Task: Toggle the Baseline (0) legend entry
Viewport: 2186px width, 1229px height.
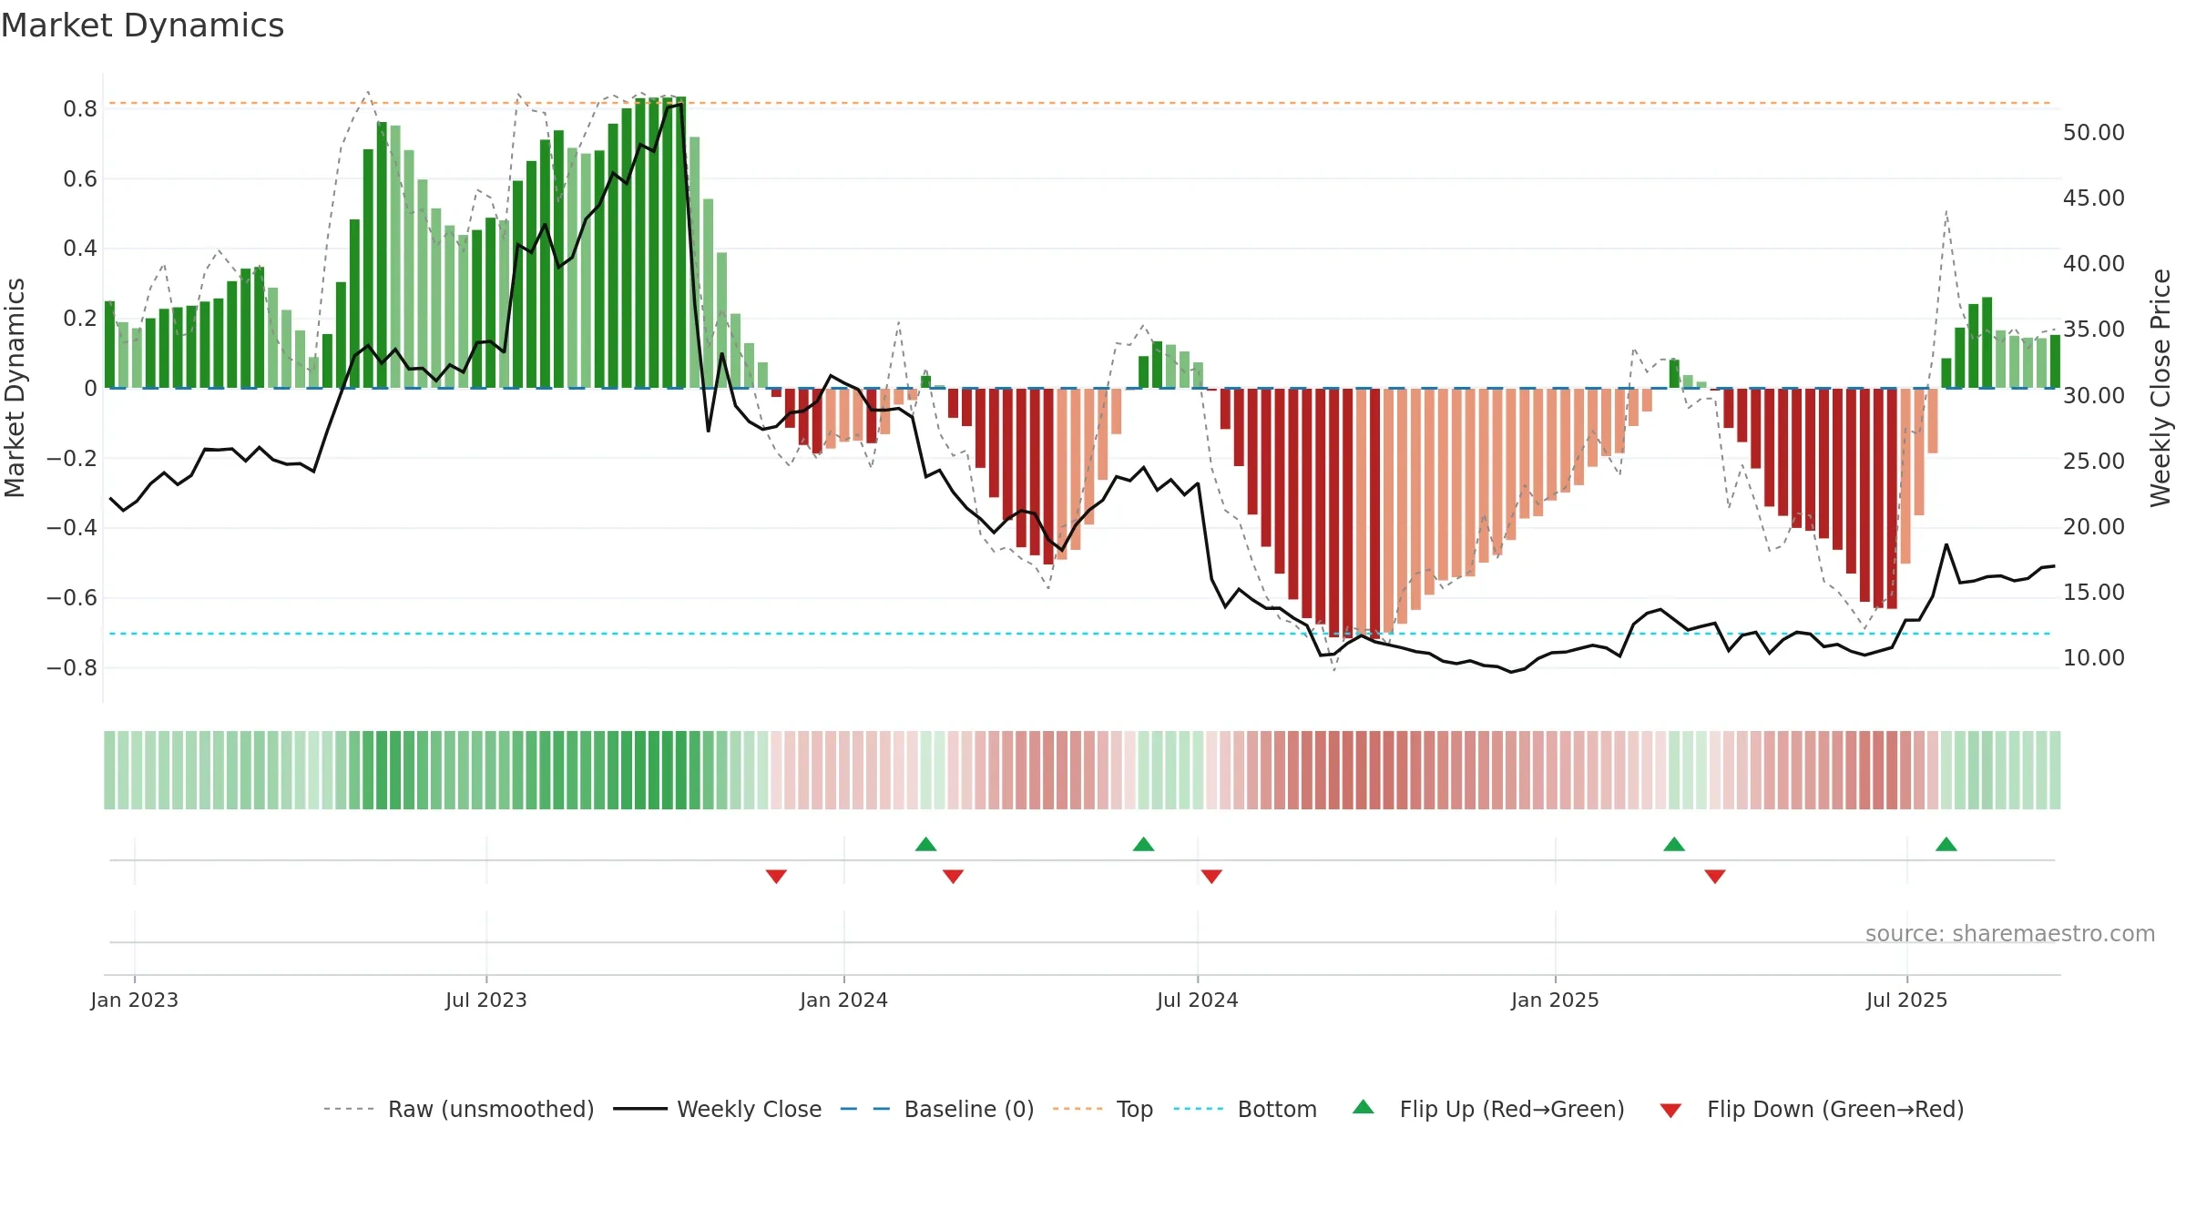Action: click(936, 1109)
